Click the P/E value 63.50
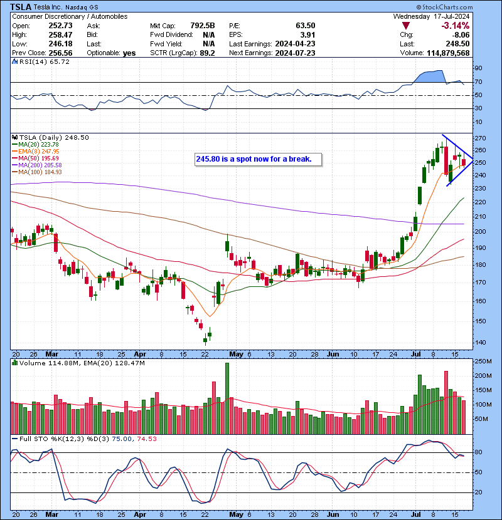 pyautogui.click(x=306, y=26)
